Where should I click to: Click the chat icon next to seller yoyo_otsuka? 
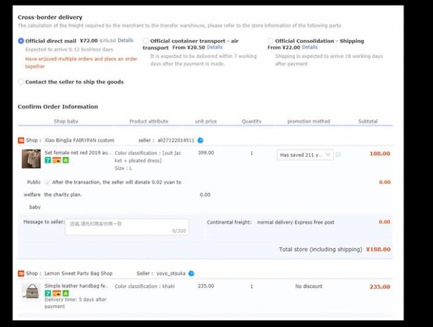coord(191,273)
